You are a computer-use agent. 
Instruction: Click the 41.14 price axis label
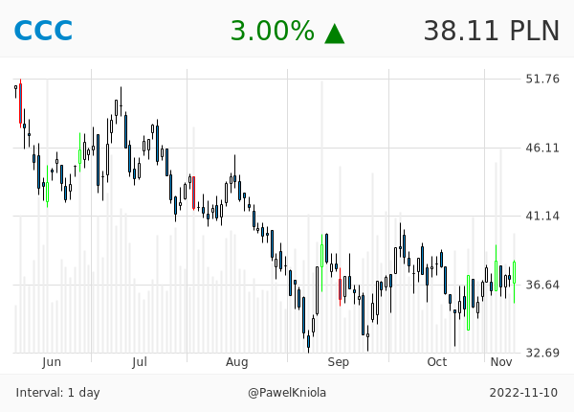[x=542, y=216]
